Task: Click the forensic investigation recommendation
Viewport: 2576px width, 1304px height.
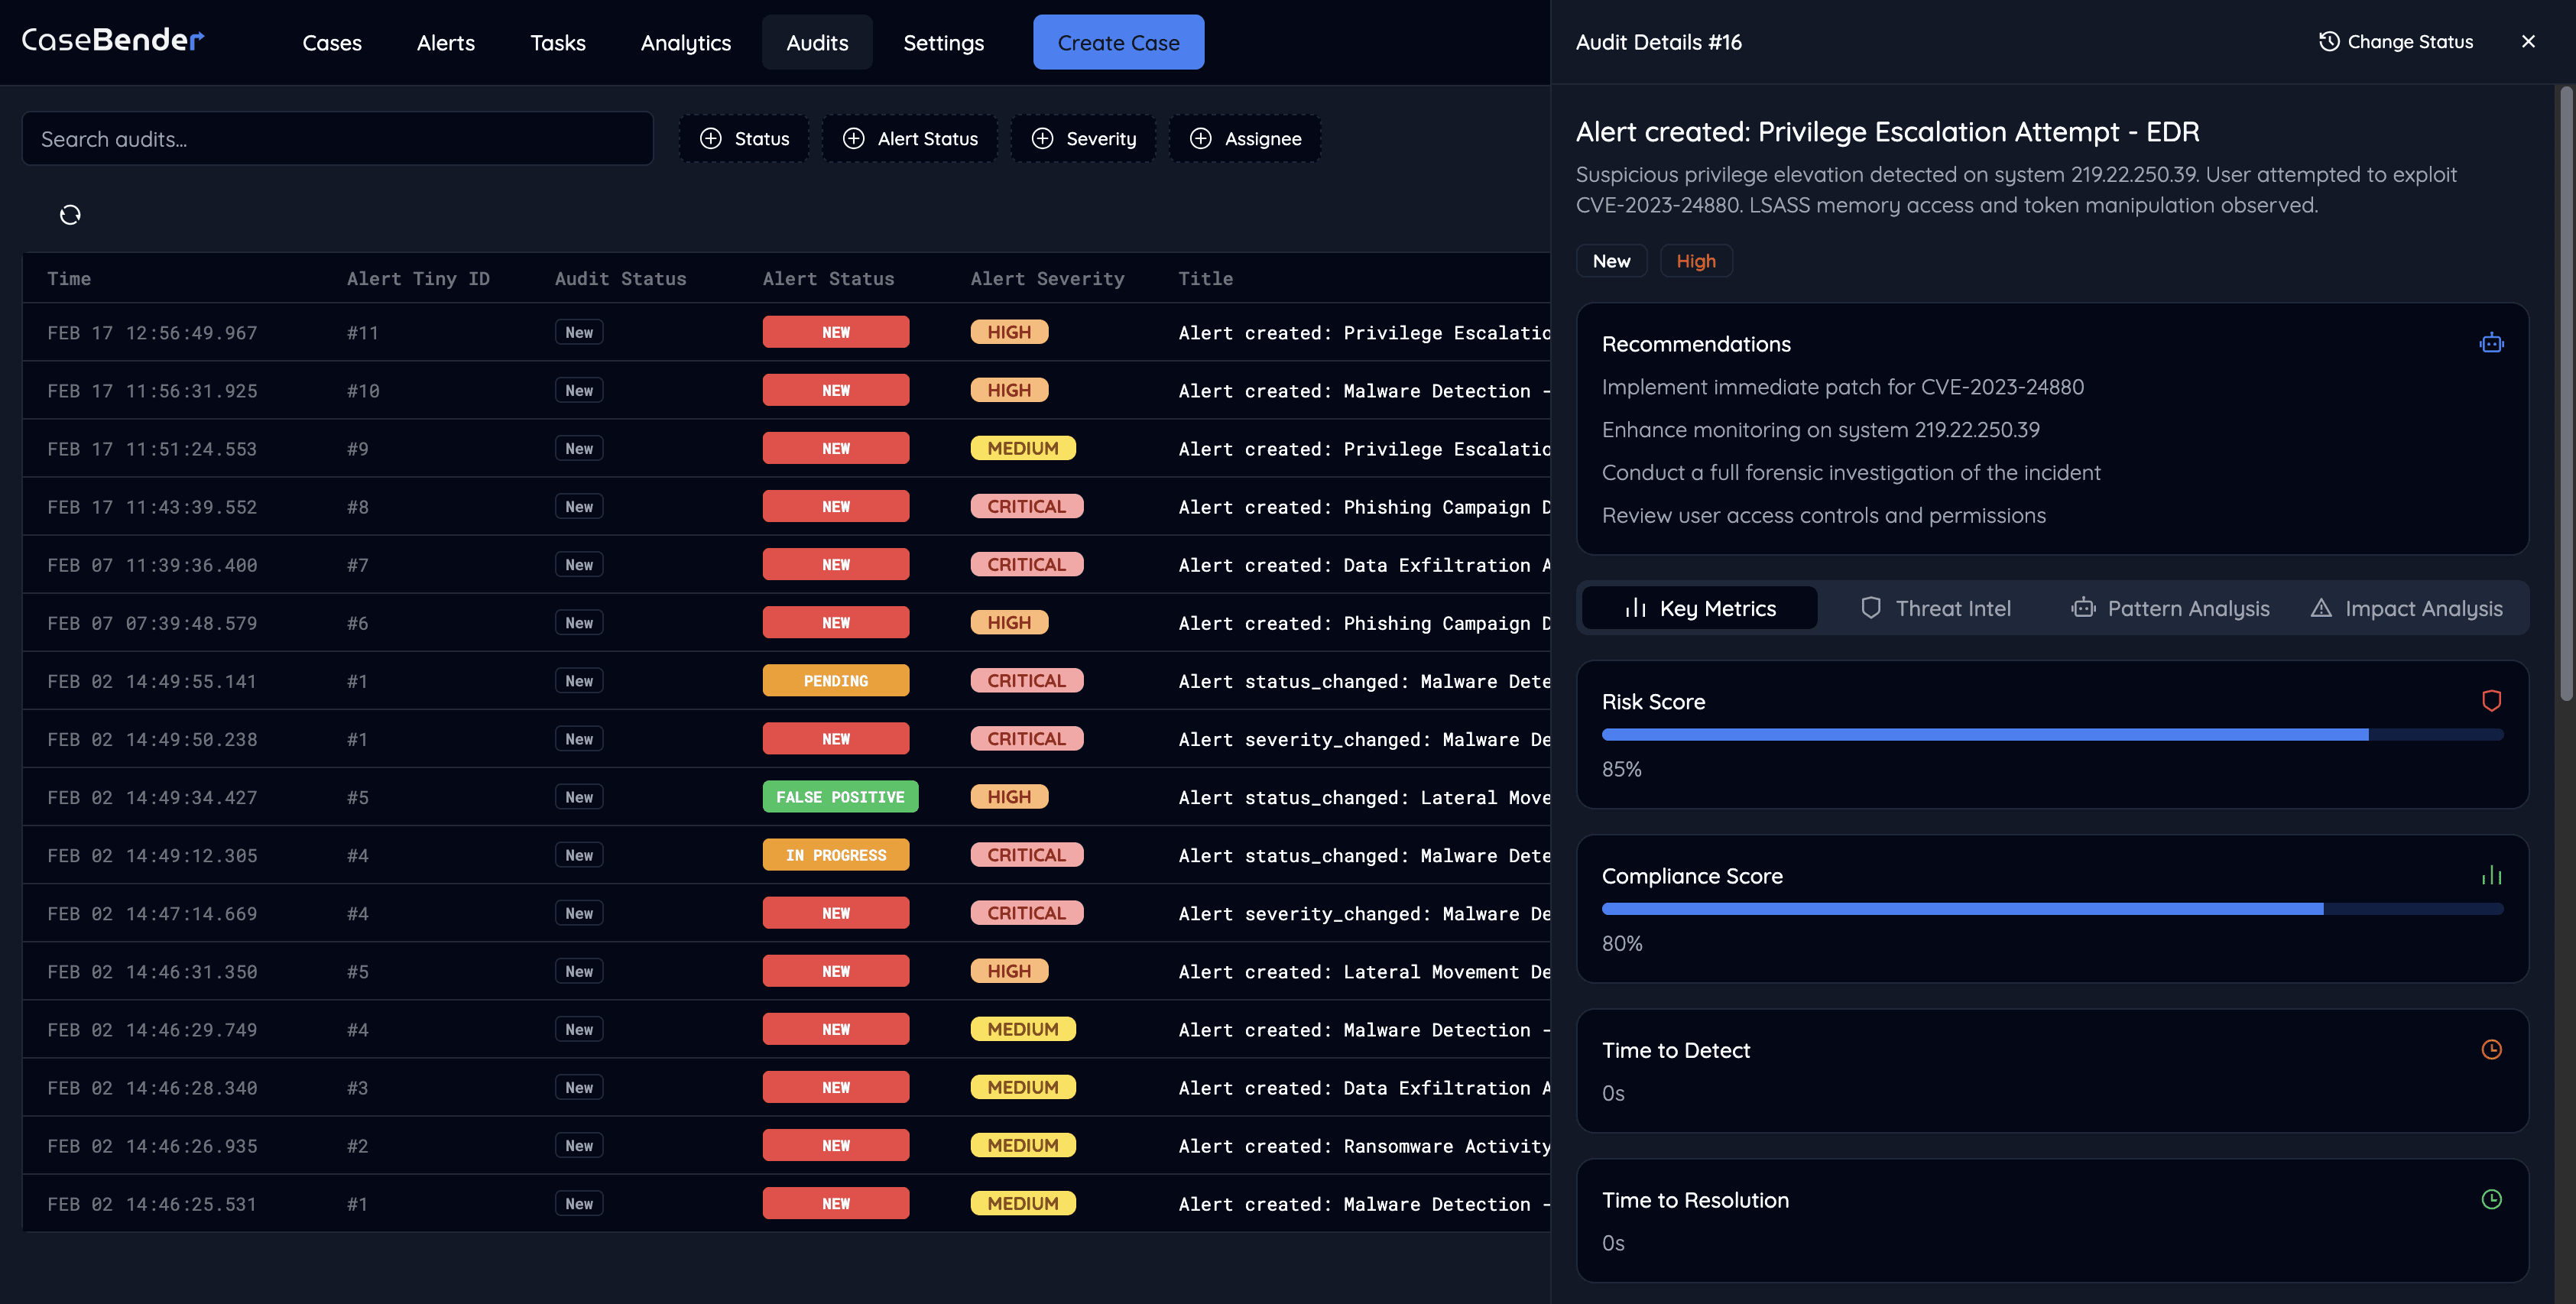Action: click(1851, 473)
